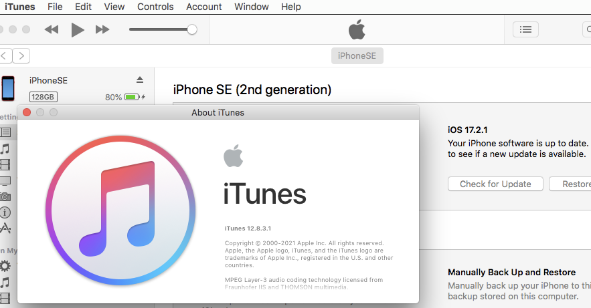The image size is (591, 308).
Task: Click 'Your iPhone software is up to date' text
Action: tap(518, 143)
